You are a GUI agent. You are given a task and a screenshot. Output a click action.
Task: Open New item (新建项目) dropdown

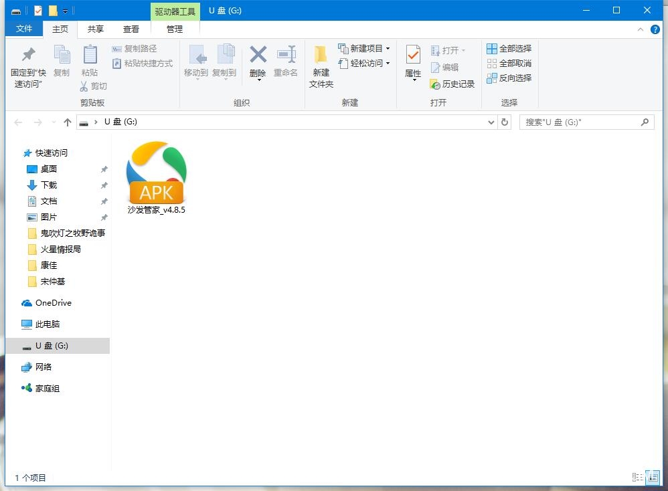pos(364,49)
